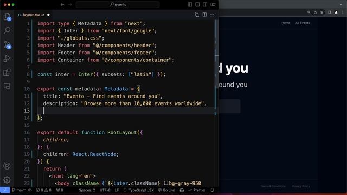Open the remote window indicator in the status bar
The width and height of the screenshot is (347, 195).
pyautogui.click(x=5, y=190)
